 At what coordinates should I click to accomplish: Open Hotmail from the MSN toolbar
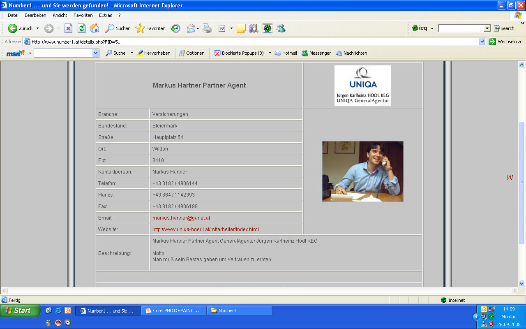coord(286,53)
